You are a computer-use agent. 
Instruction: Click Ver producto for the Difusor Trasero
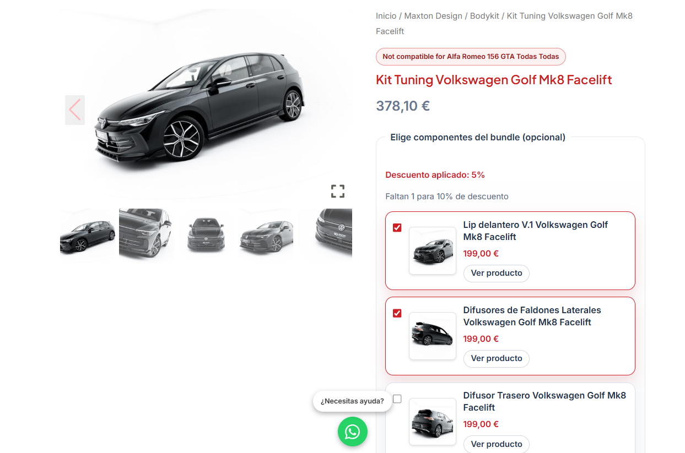coord(496,444)
